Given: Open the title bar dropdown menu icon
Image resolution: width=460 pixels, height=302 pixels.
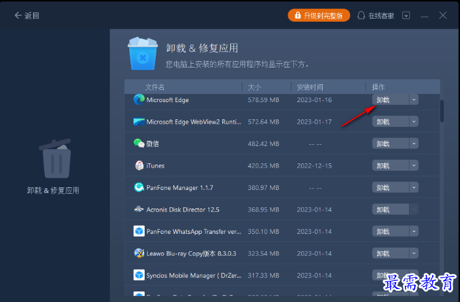Looking at the screenshot, I should [406, 15].
